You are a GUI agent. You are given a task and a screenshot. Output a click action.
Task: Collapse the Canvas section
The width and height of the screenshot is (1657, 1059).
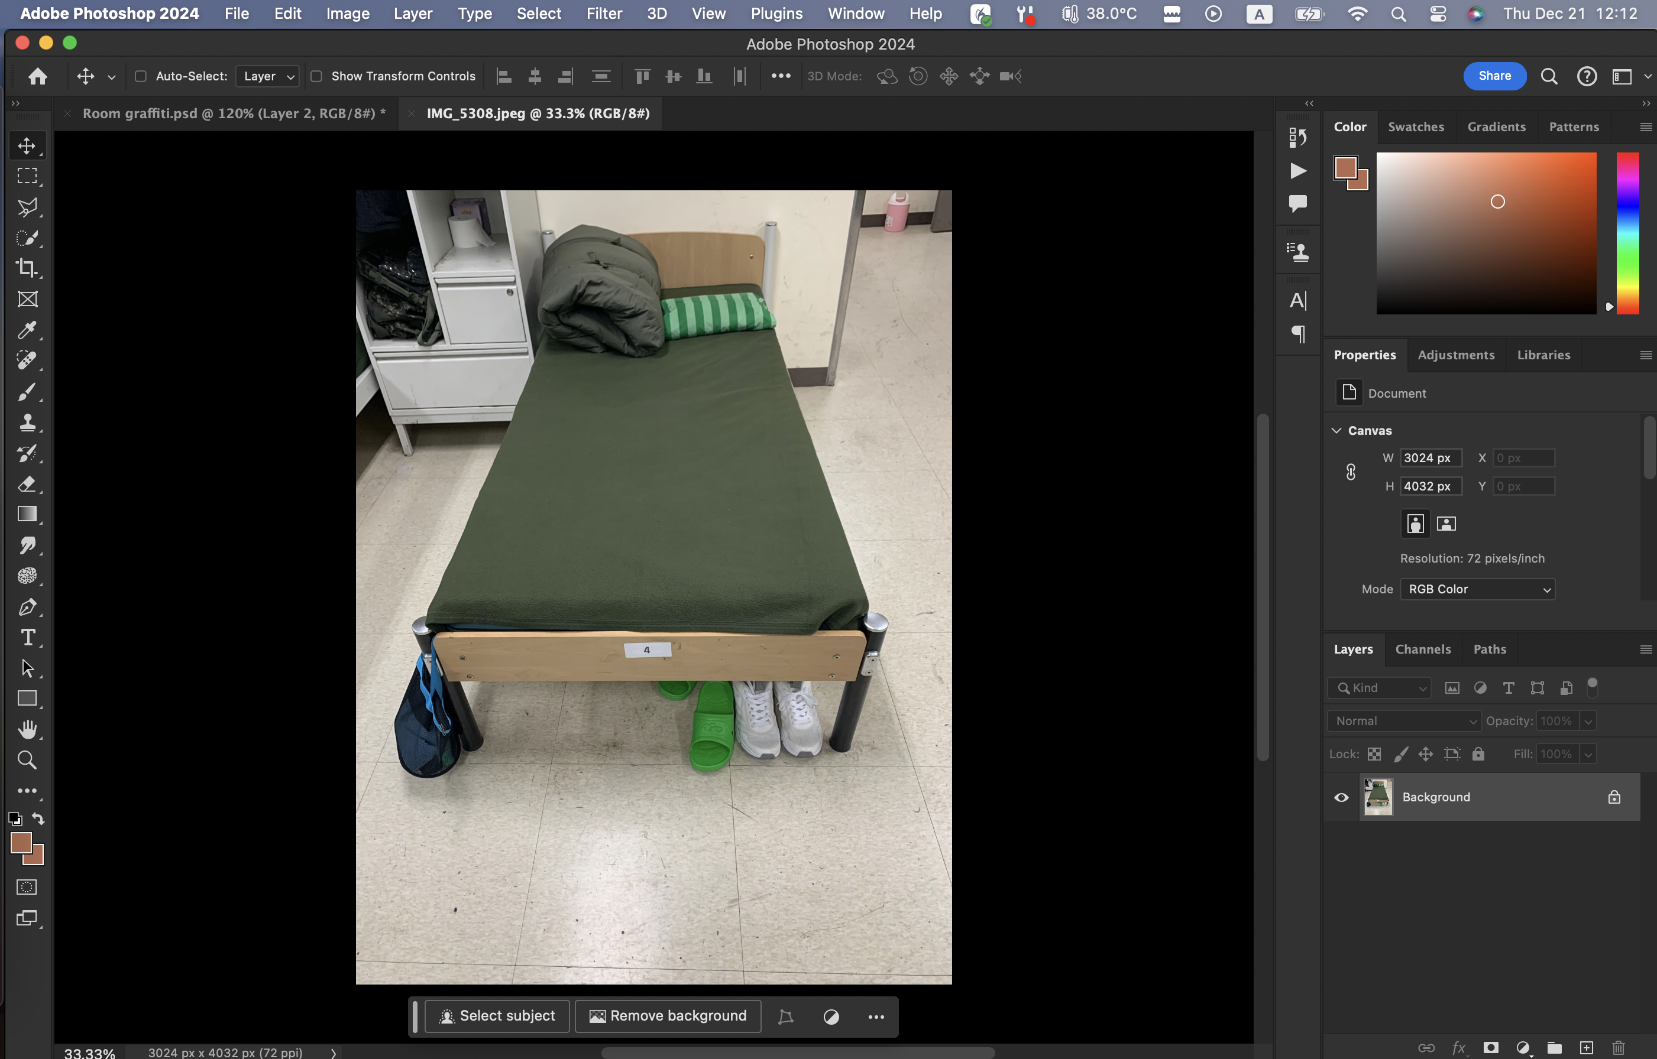tap(1336, 430)
